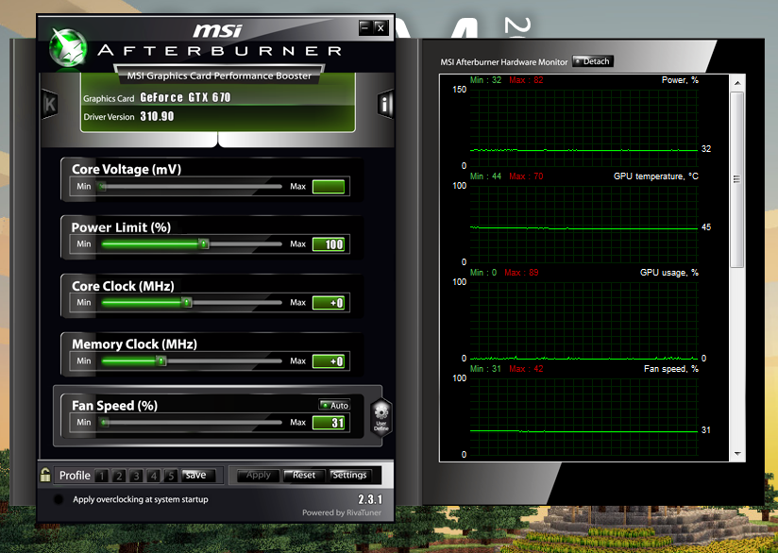Click the Power Limit Max label
This screenshot has height=553, width=778.
[x=297, y=244]
